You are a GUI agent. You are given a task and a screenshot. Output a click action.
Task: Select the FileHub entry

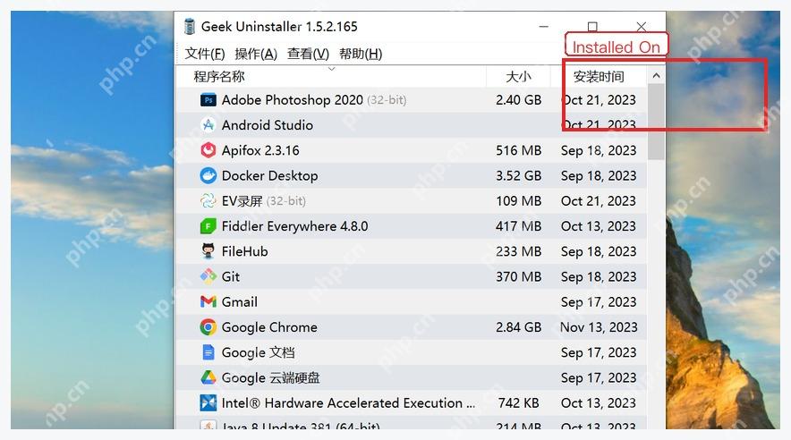[x=244, y=251]
